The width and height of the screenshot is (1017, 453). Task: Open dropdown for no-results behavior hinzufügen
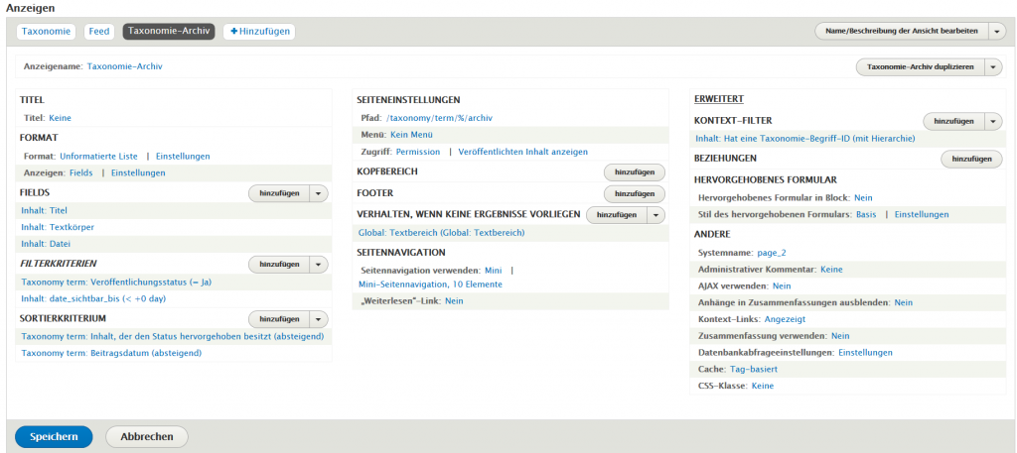655,215
